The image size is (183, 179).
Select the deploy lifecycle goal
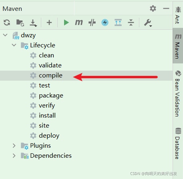[49, 136]
